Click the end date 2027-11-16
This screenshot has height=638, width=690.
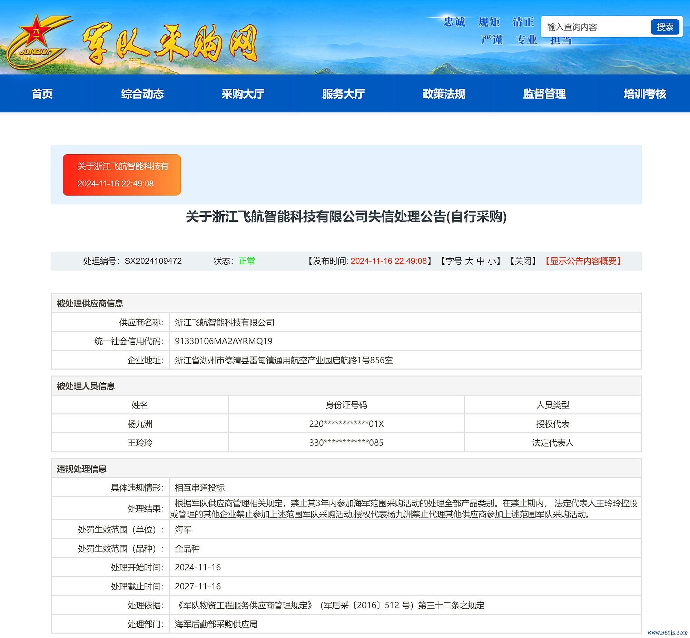pyautogui.click(x=198, y=587)
